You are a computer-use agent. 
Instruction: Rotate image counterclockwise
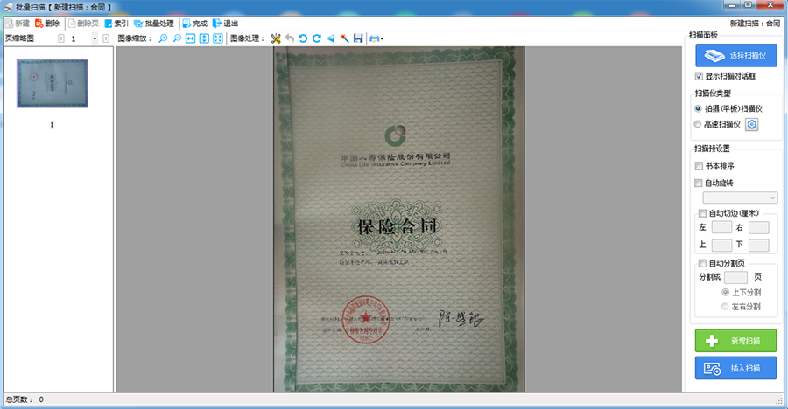pyautogui.click(x=303, y=38)
